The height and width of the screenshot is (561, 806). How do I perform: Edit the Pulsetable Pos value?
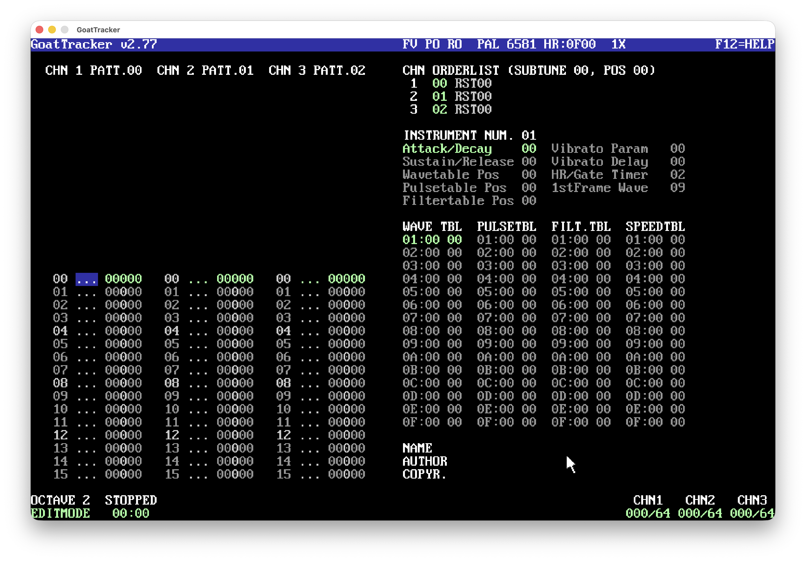pyautogui.click(x=529, y=188)
